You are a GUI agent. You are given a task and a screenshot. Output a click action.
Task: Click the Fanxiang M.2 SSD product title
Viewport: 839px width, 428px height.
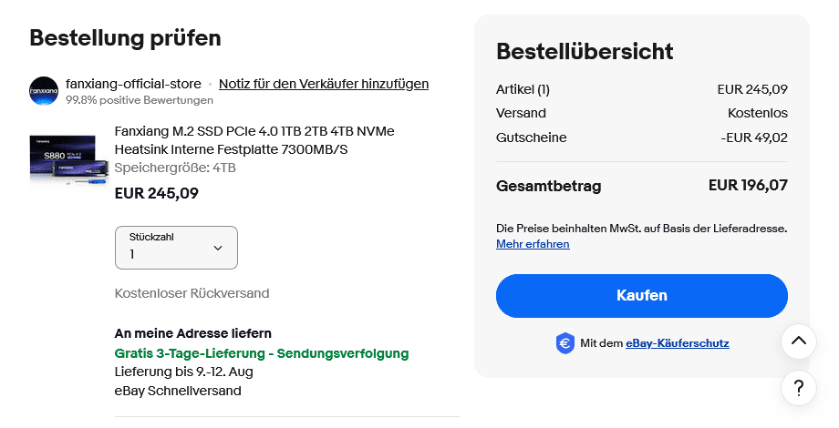[254, 140]
